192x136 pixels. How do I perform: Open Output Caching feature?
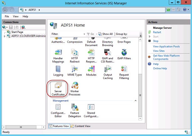(x=108, y=72)
